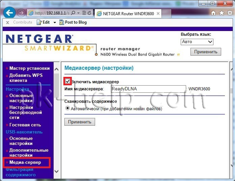Select the NETGEAR Router WNDR3600 tab
Image resolution: width=235 pixels, height=181 pixels.
point(128,13)
